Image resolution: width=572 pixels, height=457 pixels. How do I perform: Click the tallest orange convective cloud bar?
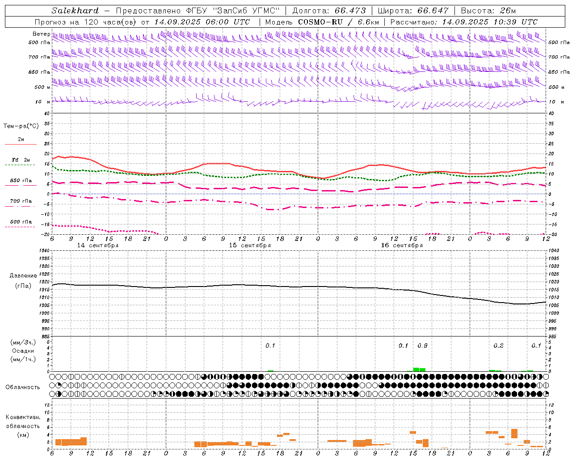514,433
